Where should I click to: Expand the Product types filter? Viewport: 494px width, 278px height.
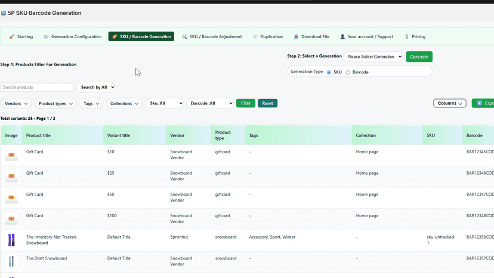click(55, 103)
